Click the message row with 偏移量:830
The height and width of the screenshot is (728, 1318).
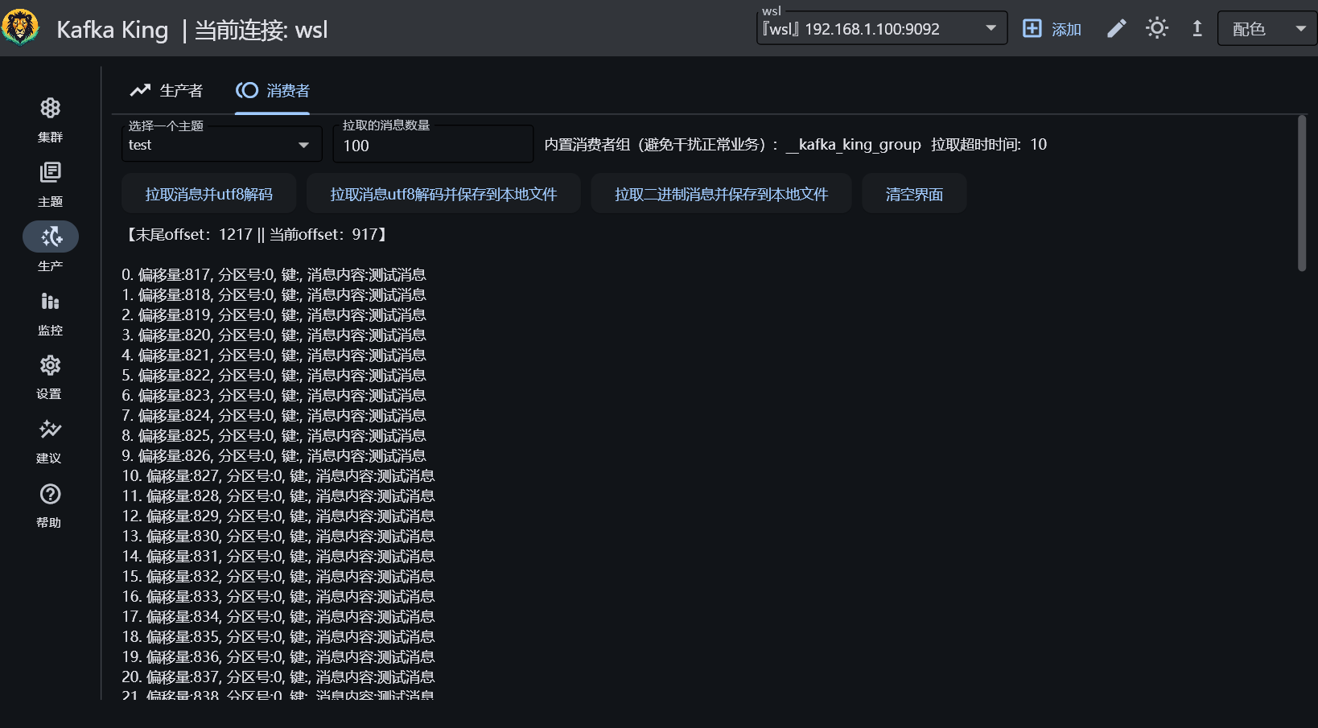tap(278, 537)
